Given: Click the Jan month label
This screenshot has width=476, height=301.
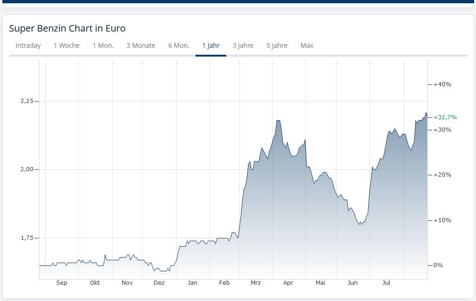Looking at the screenshot, I should tap(192, 283).
